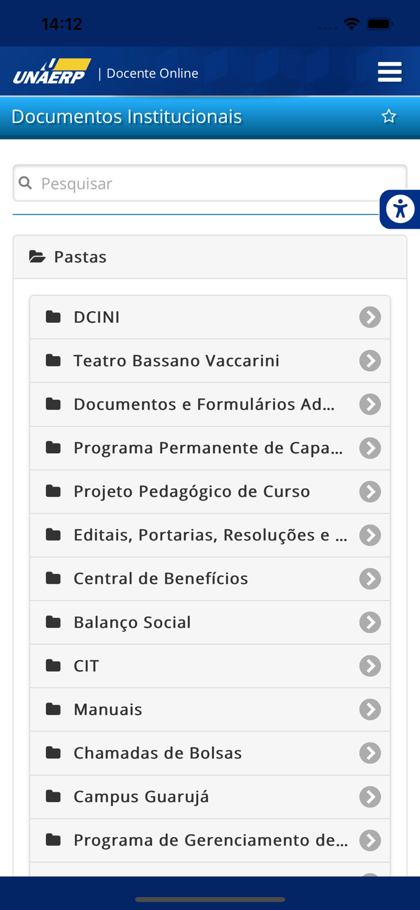This screenshot has height=910, width=420.
Task: Click the magnifier icon in the search bar
Action: (26, 183)
